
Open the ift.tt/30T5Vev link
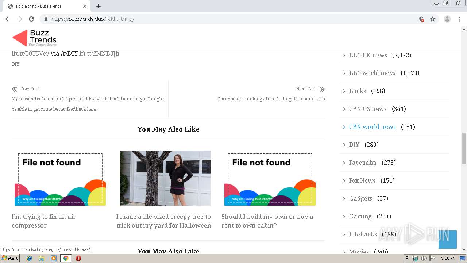point(30,53)
